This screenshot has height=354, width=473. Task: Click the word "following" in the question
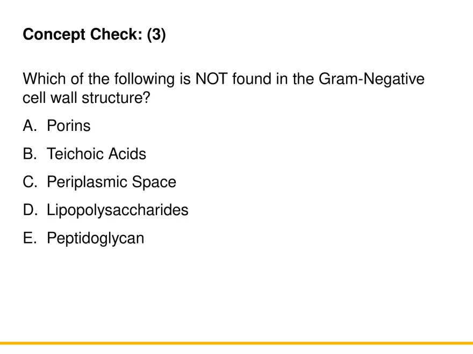click(144, 79)
